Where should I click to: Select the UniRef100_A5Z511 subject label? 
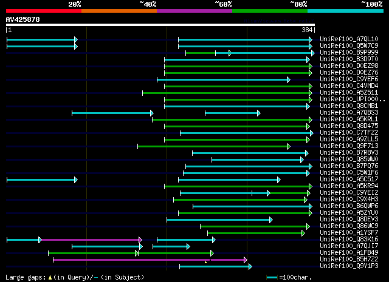coord(349,92)
